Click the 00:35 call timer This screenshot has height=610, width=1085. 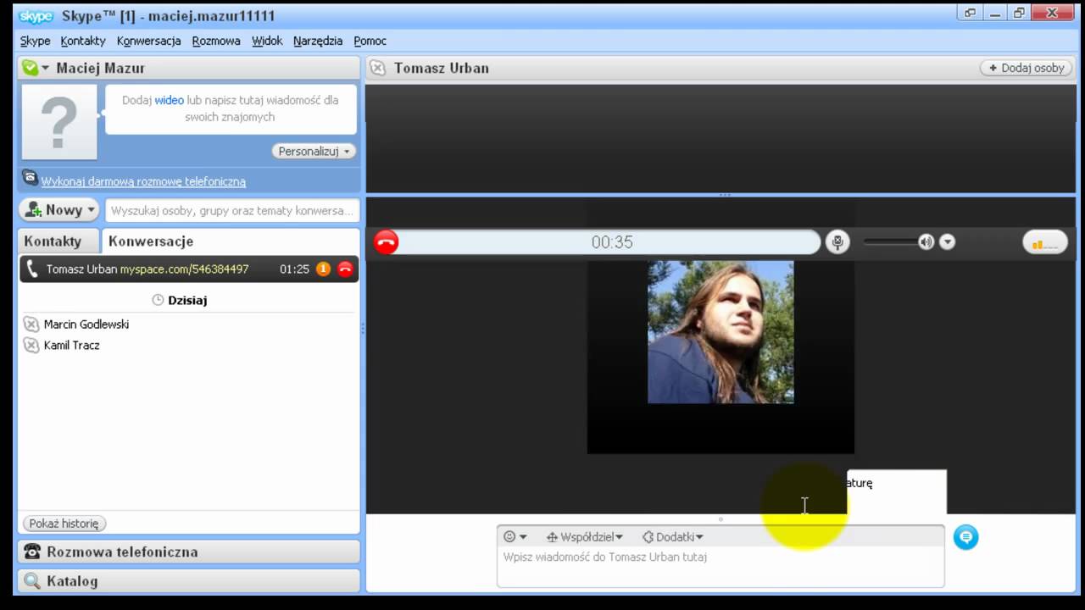tap(612, 242)
